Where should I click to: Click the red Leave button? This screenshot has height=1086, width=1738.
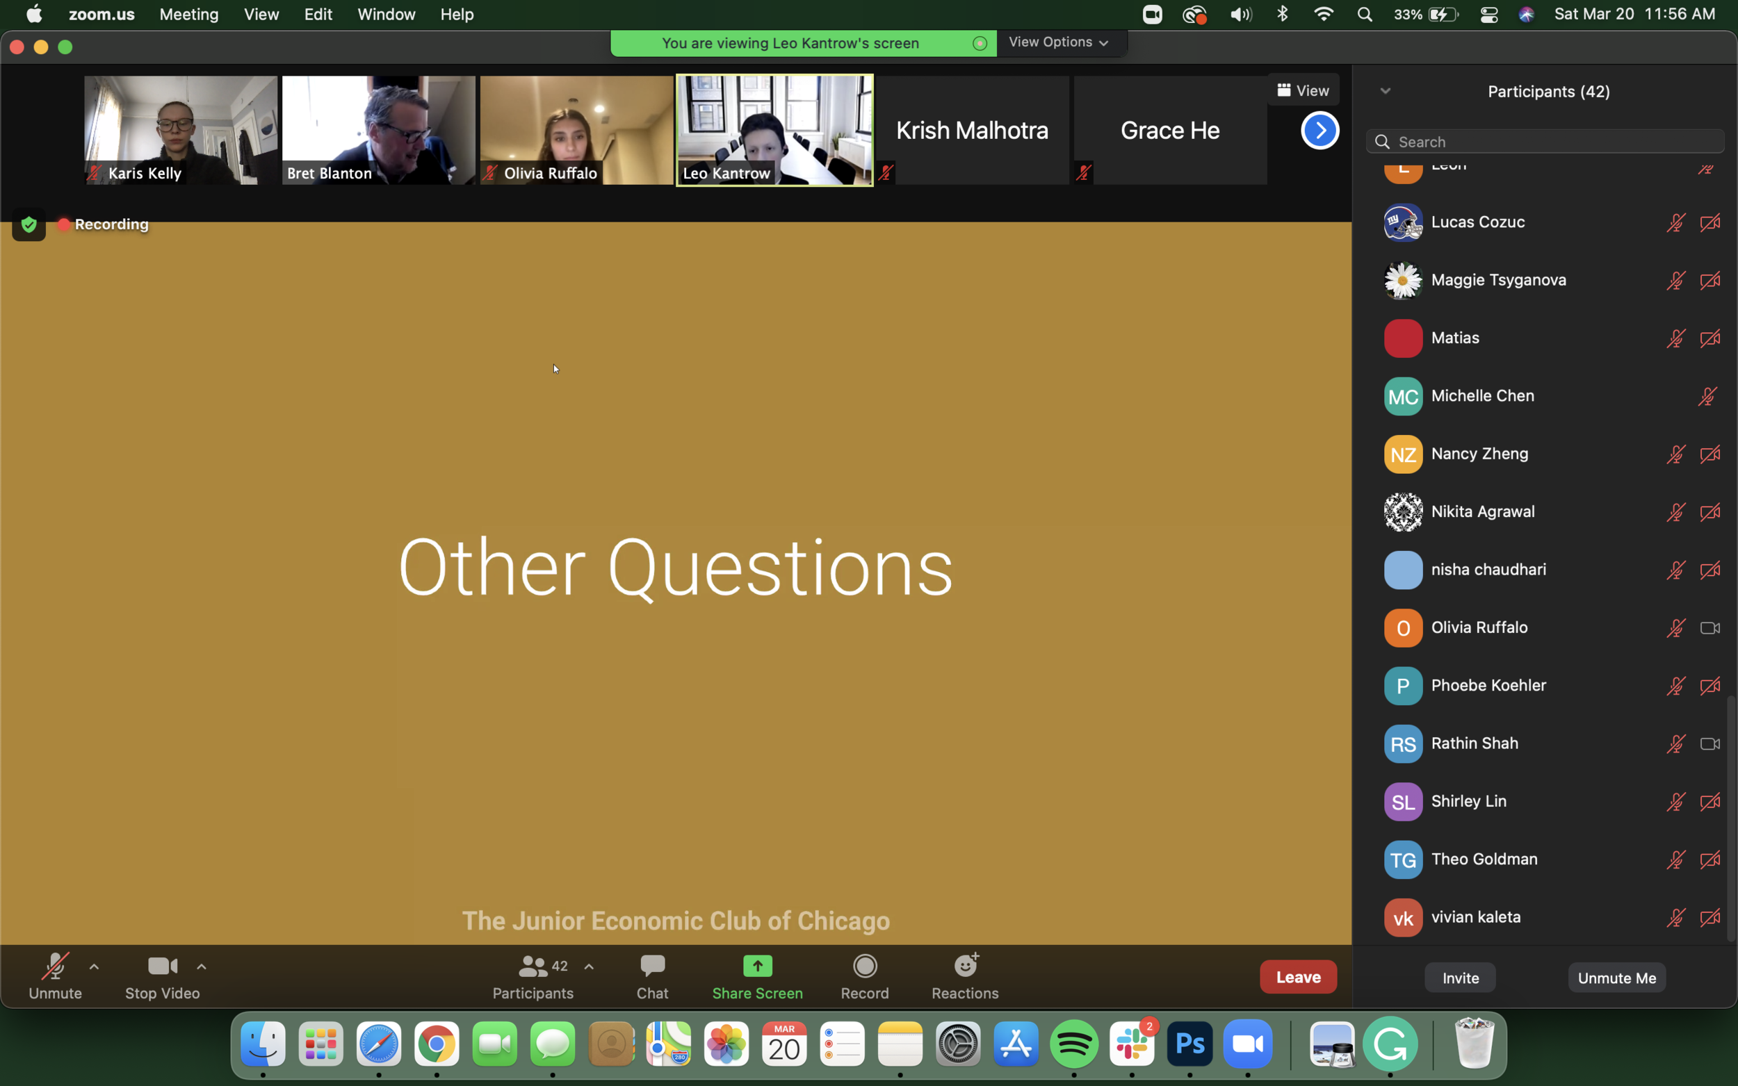coord(1297,977)
